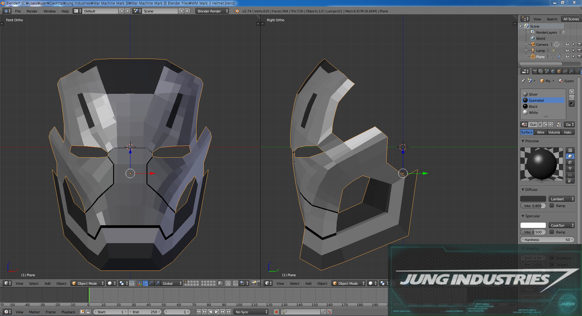The image size is (582, 316).
Task: Toggle Camera visibility eye in outliner
Action: click(x=567, y=44)
